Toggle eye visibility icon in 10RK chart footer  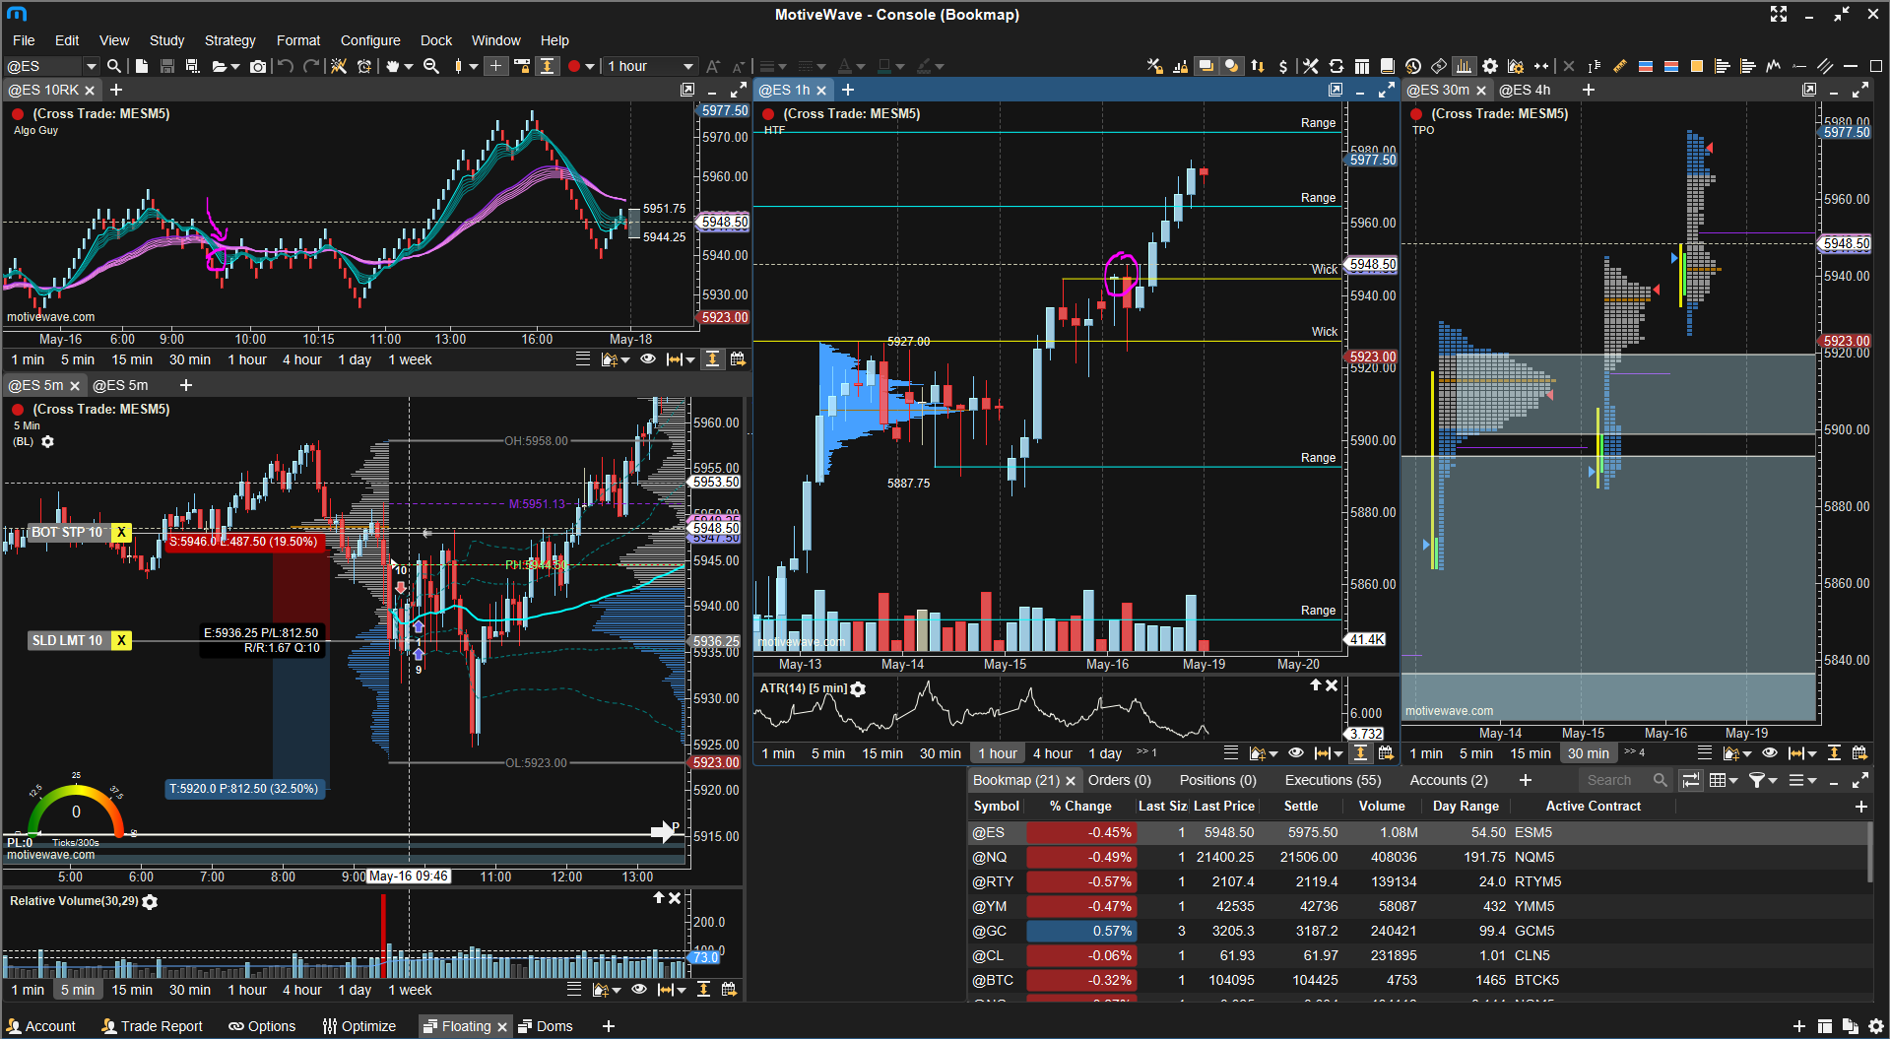[648, 359]
